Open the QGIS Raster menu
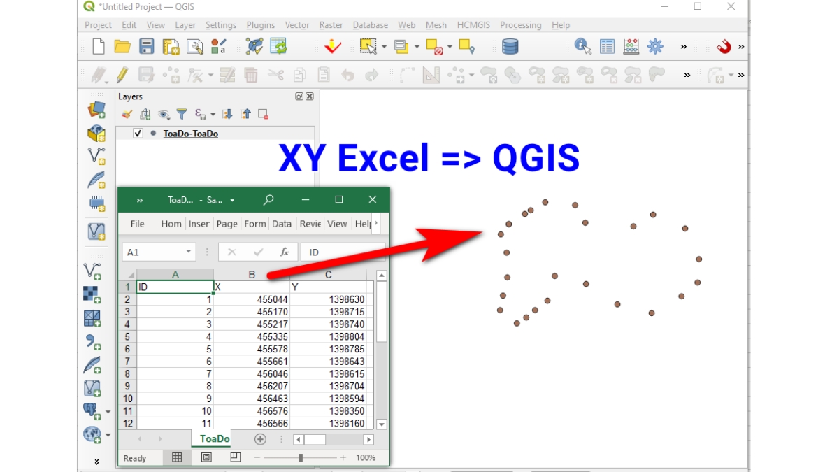Screen dimensions: 839x472 click(x=331, y=24)
